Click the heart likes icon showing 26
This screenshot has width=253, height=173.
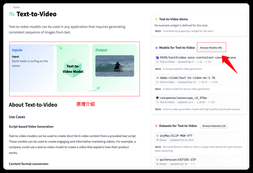(206, 62)
